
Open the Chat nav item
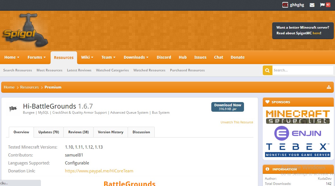[219, 57]
